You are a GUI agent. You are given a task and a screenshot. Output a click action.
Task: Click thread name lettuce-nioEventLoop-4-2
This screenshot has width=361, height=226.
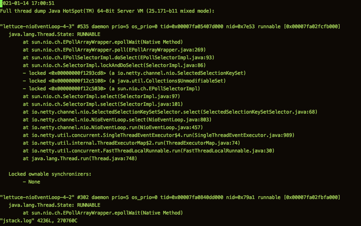click(37, 197)
